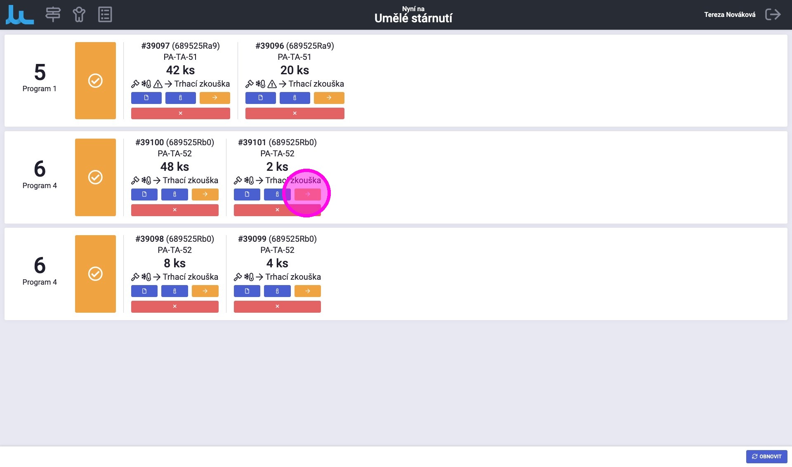Toggle orange checkmark tile for Program 1
The image size is (792, 467).
(x=95, y=80)
